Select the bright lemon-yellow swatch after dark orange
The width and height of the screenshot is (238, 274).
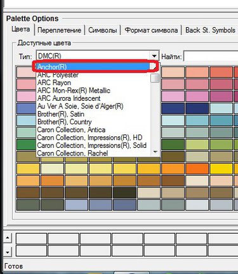(221, 169)
